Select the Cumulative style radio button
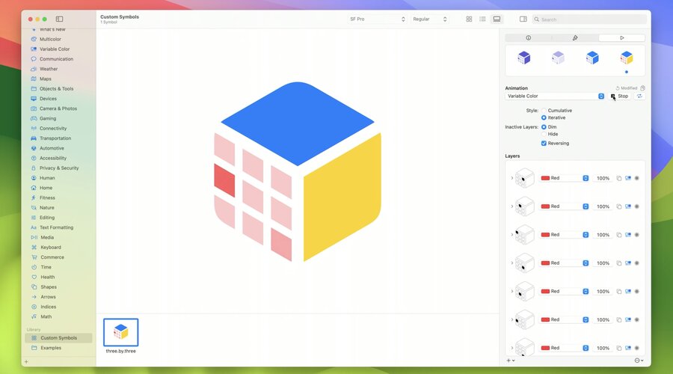673x374 pixels. (x=544, y=111)
